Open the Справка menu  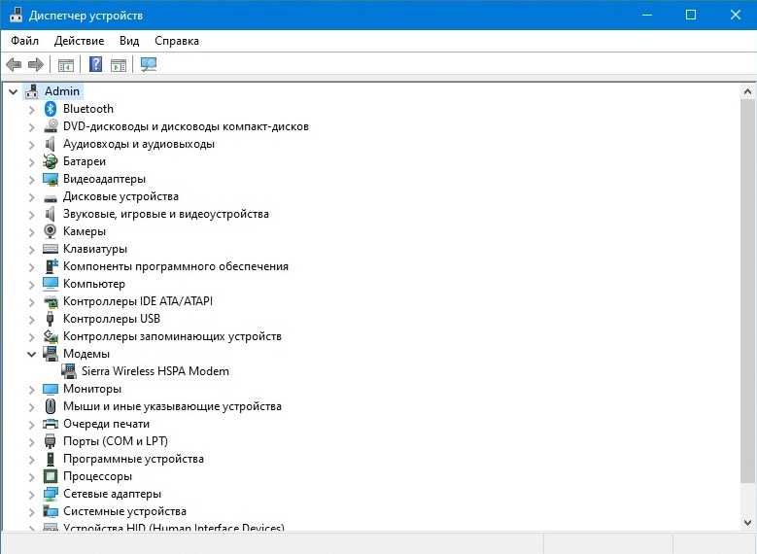tap(177, 41)
